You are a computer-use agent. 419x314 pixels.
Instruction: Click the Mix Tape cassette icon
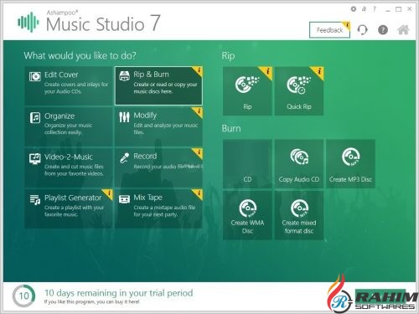click(x=124, y=199)
